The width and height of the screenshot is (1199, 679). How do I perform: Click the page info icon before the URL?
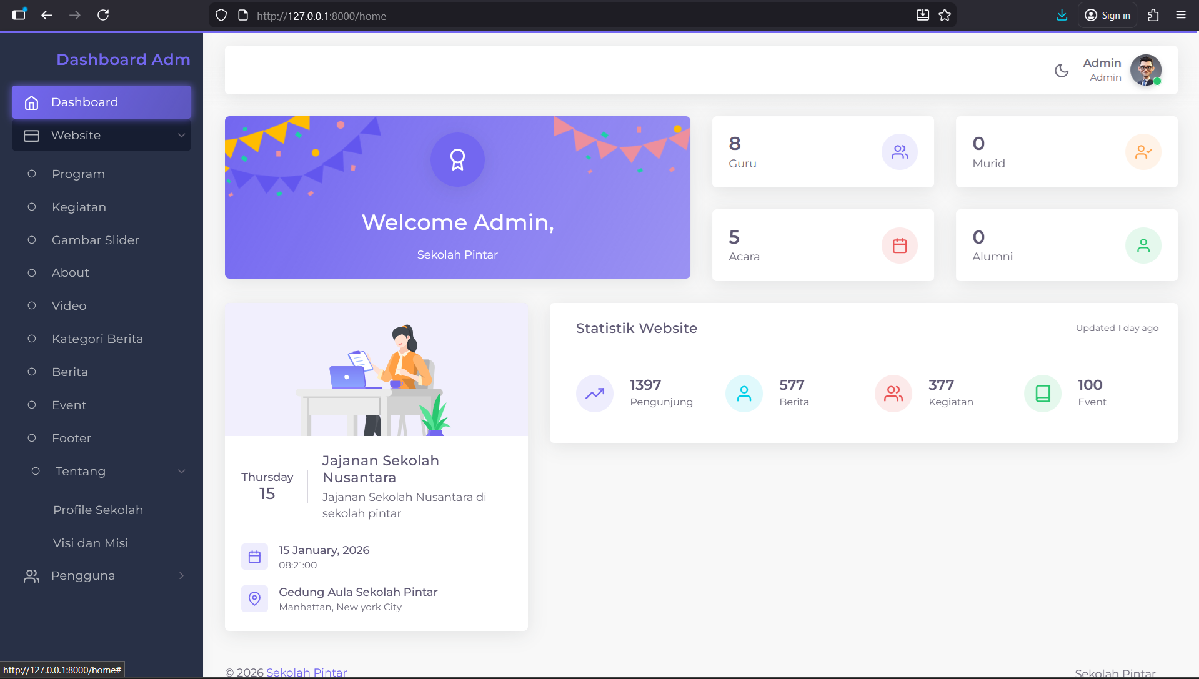tap(243, 15)
